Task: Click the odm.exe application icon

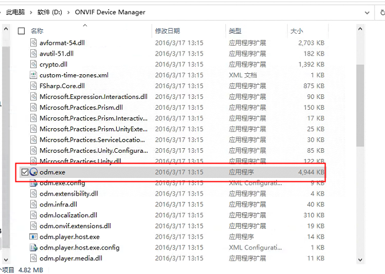Action: [x=33, y=172]
